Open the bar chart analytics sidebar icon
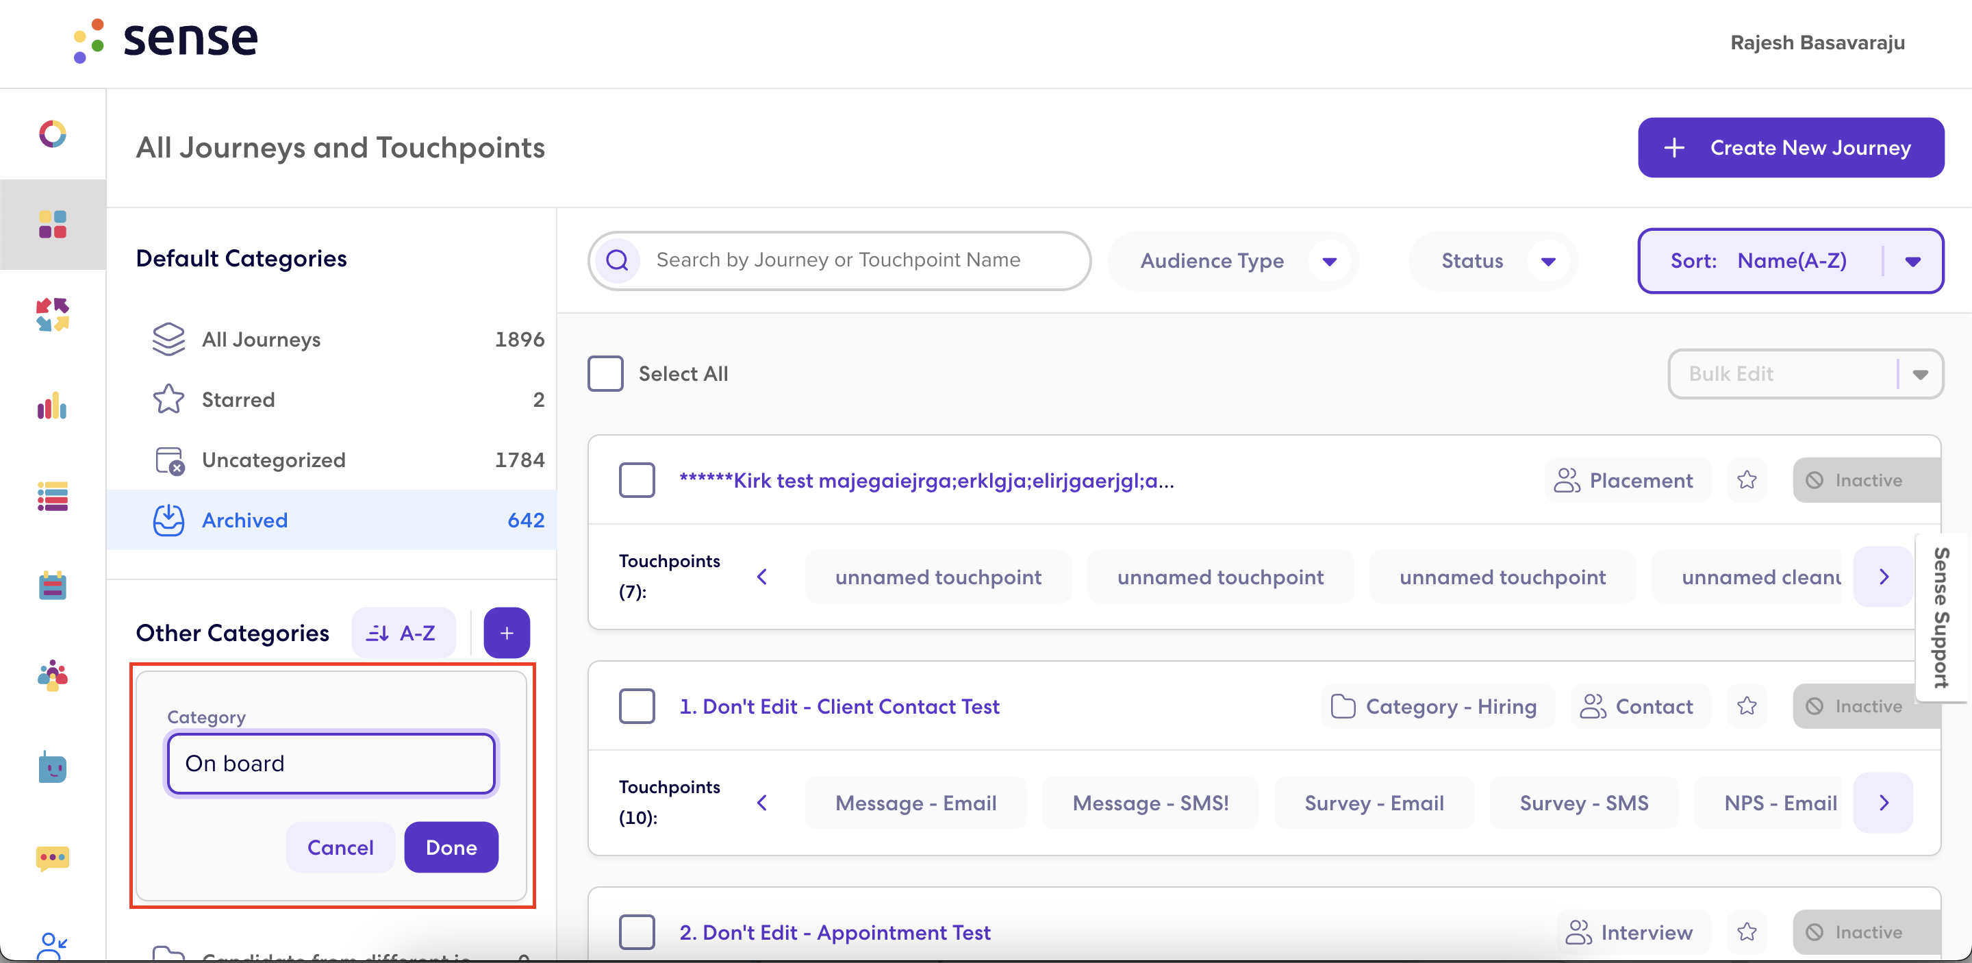 52,405
